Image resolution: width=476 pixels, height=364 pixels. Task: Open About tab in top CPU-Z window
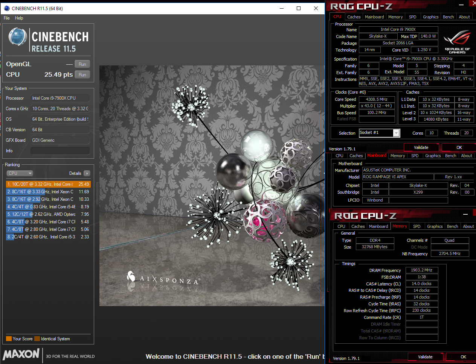[464, 17]
